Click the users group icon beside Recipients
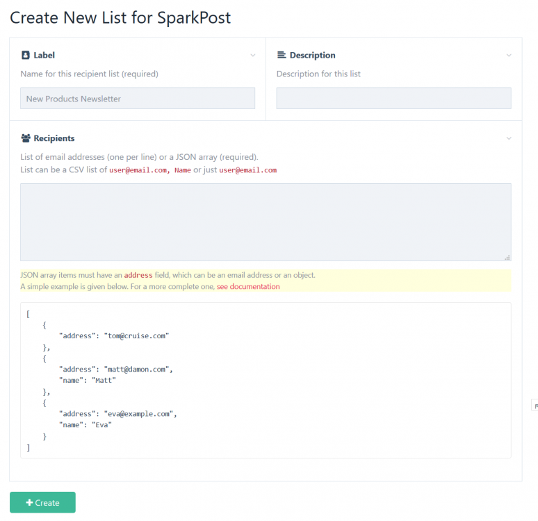This screenshot has width=538, height=521. coord(26,138)
